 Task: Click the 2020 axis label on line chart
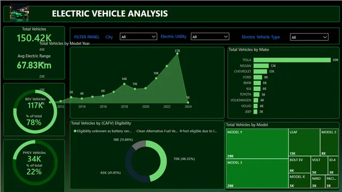[x=145, y=107]
